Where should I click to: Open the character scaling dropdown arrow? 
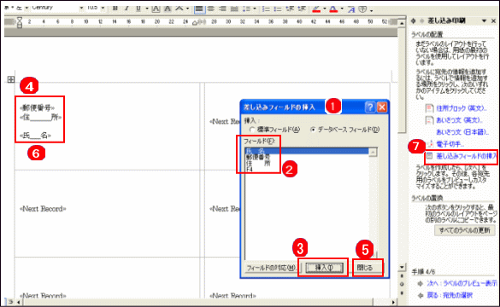(x=187, y=9)
